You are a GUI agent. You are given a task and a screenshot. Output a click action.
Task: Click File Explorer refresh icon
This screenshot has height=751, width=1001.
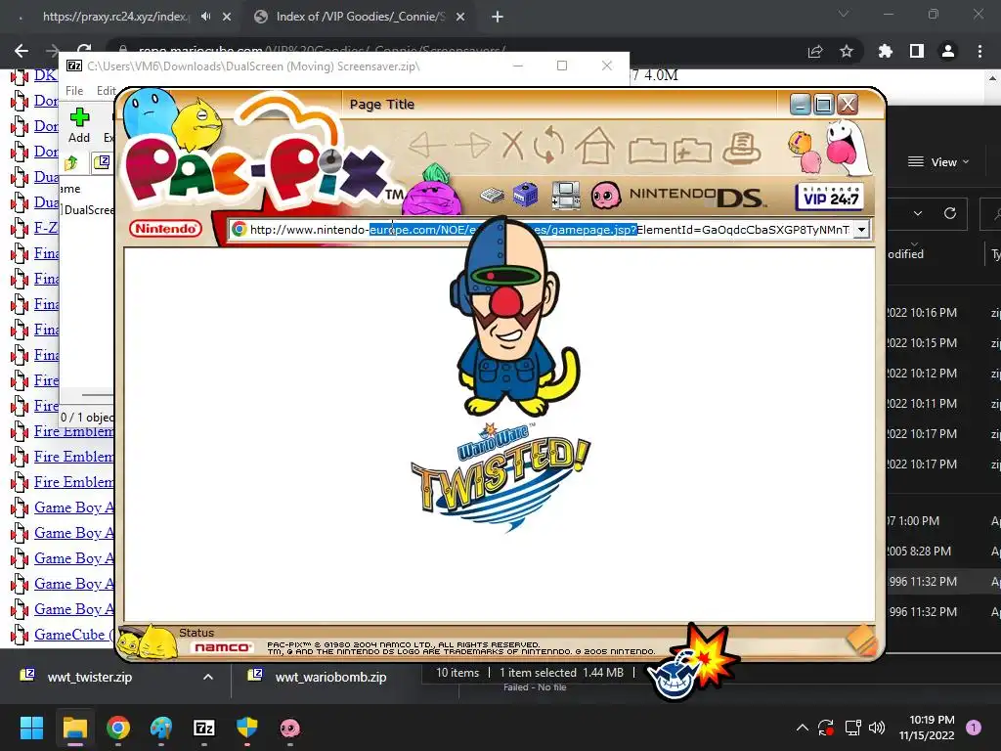950,213
